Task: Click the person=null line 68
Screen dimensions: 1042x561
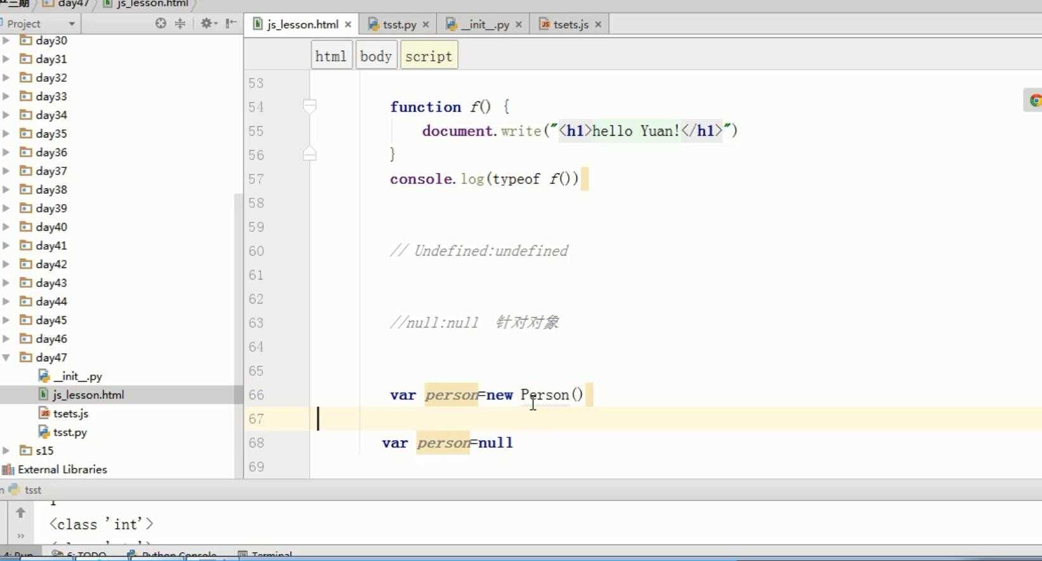Action: click(447, 442)
